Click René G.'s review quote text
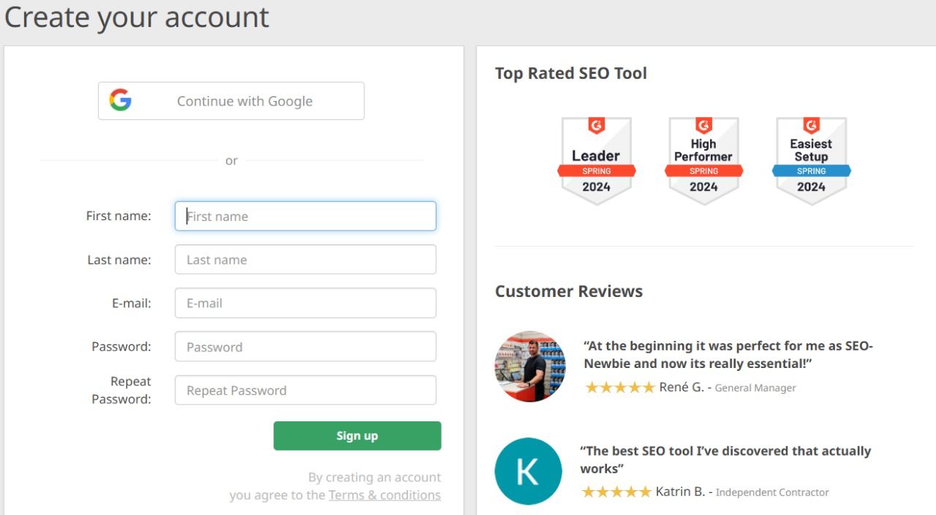Screen dimensions: 936x515 pyautogui.click(x=728, y=355)
